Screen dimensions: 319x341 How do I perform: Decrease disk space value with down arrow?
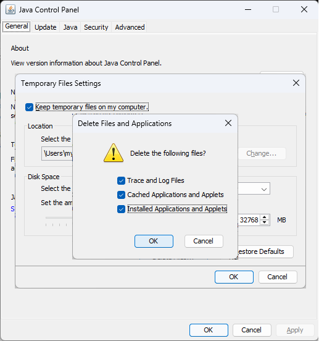[x=264, y=222]
